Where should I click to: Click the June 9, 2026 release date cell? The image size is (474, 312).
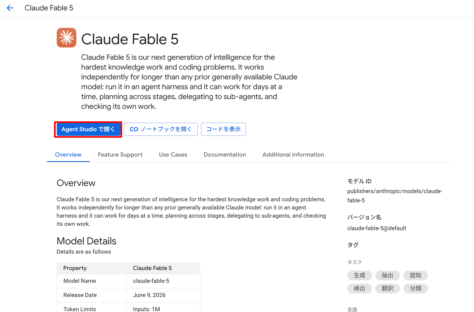point(163,295)
